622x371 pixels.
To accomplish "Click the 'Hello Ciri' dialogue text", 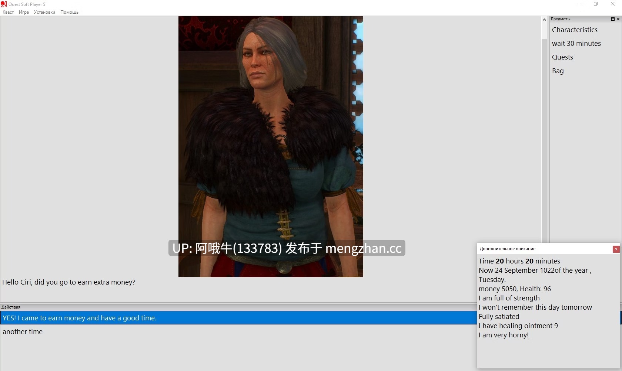I will click(x=69, y=282).
